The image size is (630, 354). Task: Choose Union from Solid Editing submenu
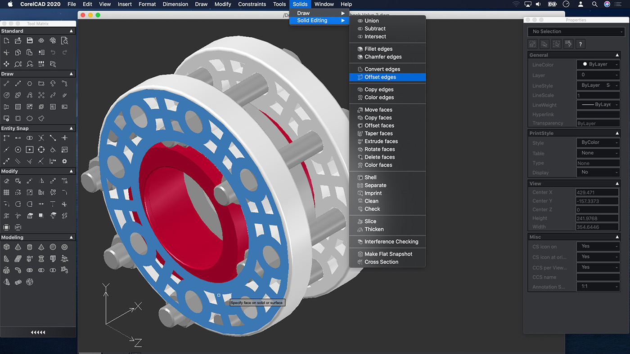[x=387, y=21]
